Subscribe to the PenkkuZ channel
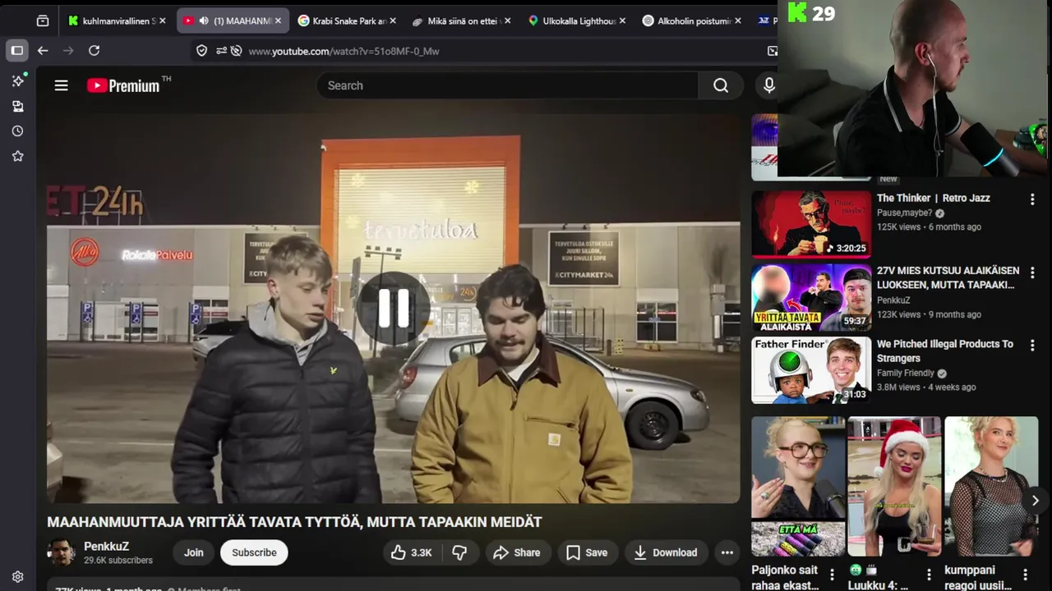Image resolution: width=1052 pixels, height=591 pixels. click(x=254, y=552)
